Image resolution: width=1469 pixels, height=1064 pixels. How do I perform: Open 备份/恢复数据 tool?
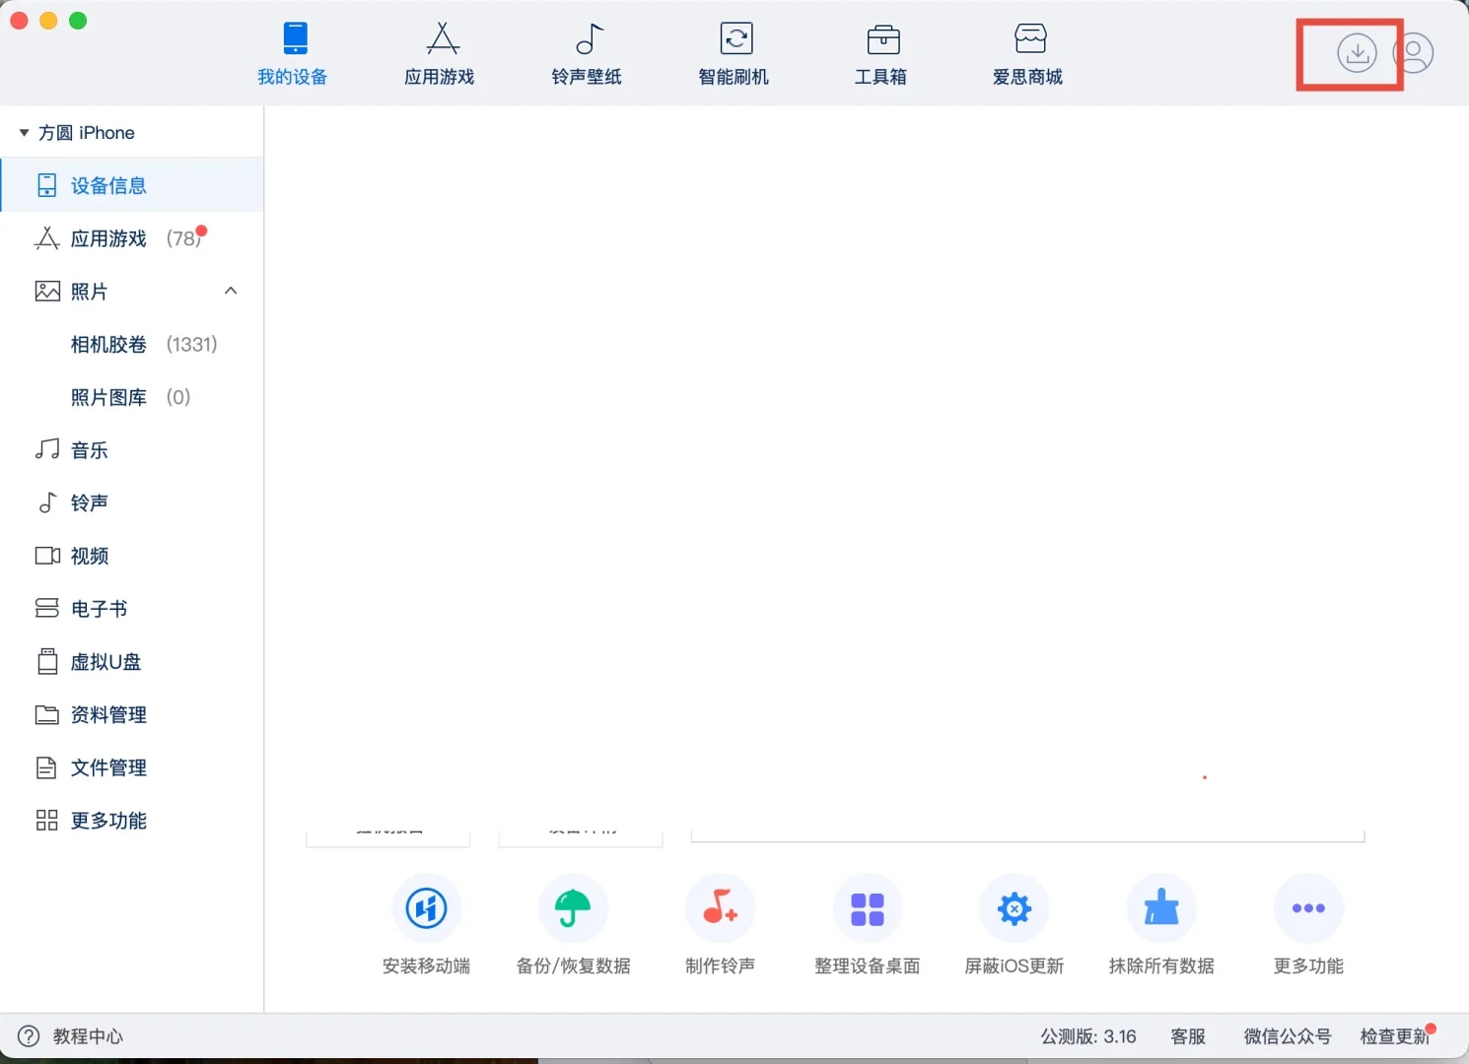[573, 908]
